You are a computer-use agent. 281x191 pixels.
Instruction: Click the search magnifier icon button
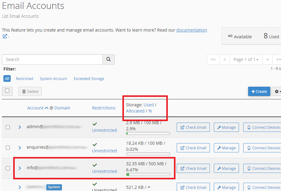pos(108,59)
